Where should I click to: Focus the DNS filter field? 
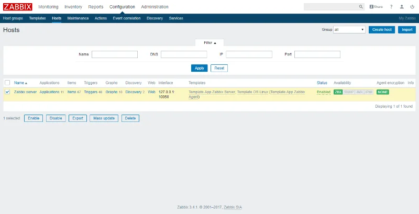184,54
